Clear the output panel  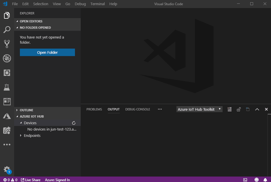tap(229, 109)
